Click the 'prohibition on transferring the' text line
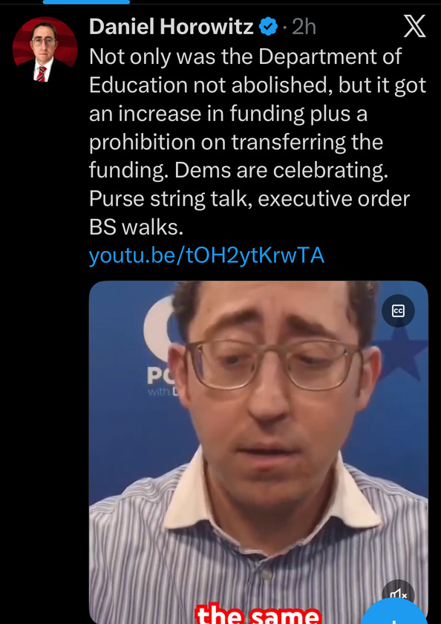Screen dimensions: 441x624 click(236, 142)
